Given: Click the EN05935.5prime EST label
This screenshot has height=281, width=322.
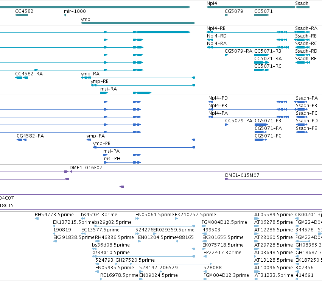Looking at the screenshot, I should (x=115, y=268).
